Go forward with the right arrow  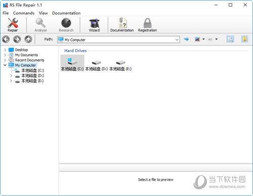pyautogui.click(x=17, y=39)
